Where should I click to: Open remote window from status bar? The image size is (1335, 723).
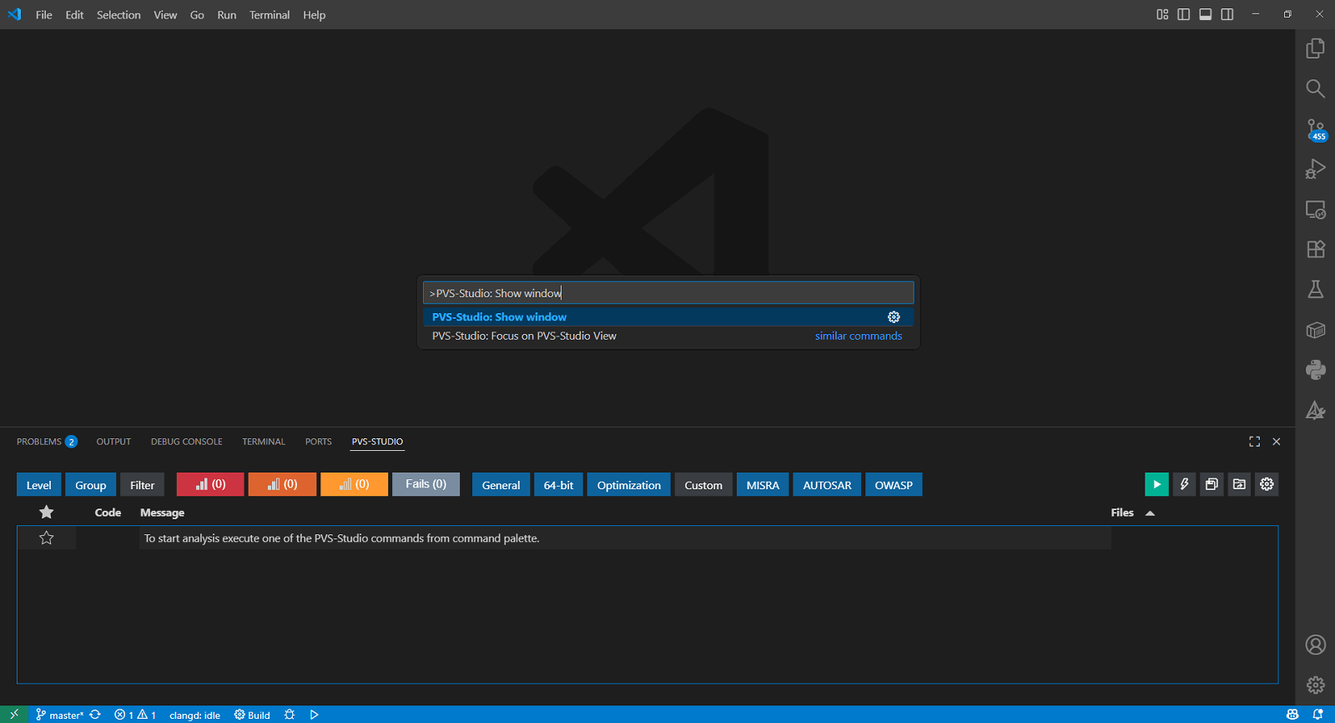pyautogui.click(x=14, y=715)
